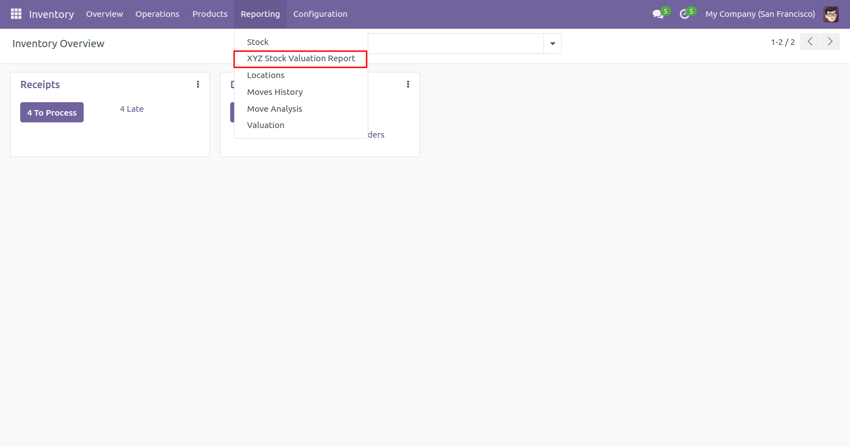Focus the search input field
Viewport: 850px width, 447px height.
tap(455, 43)
